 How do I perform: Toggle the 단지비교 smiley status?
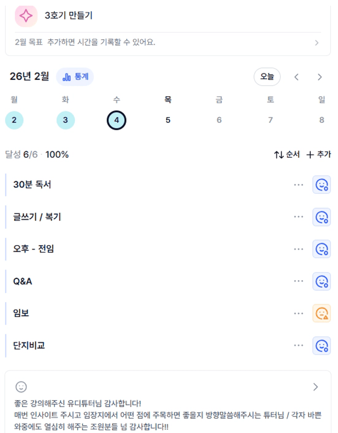(322, 346)
